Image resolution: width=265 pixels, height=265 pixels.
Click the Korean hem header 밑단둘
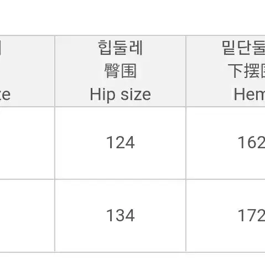tap(243, 48)
